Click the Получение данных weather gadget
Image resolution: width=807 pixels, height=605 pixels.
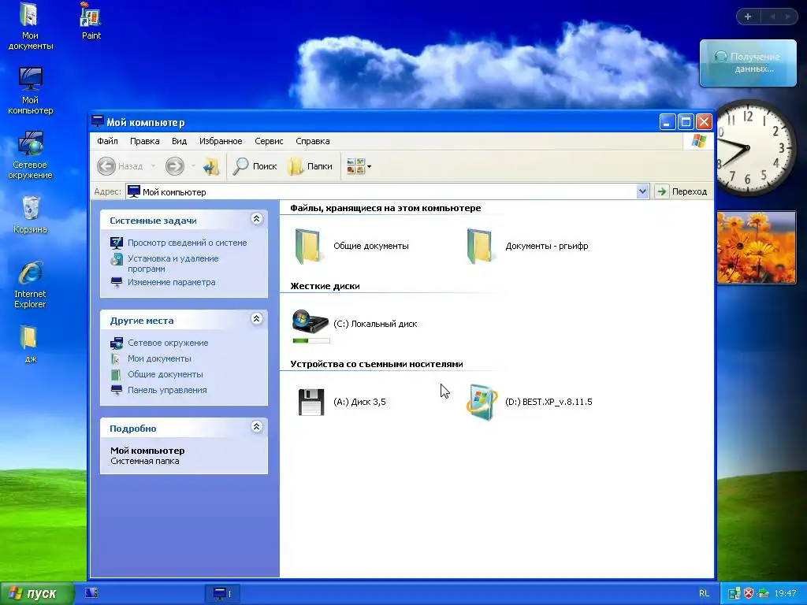[x=748, y=63]
